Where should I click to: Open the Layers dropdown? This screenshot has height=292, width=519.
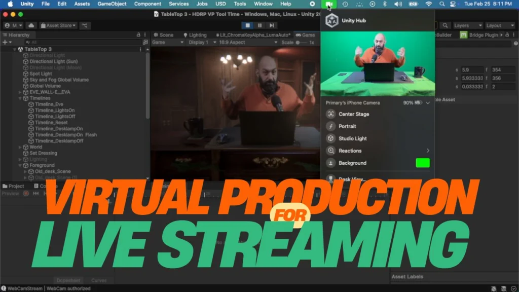(x=467, y=25)
